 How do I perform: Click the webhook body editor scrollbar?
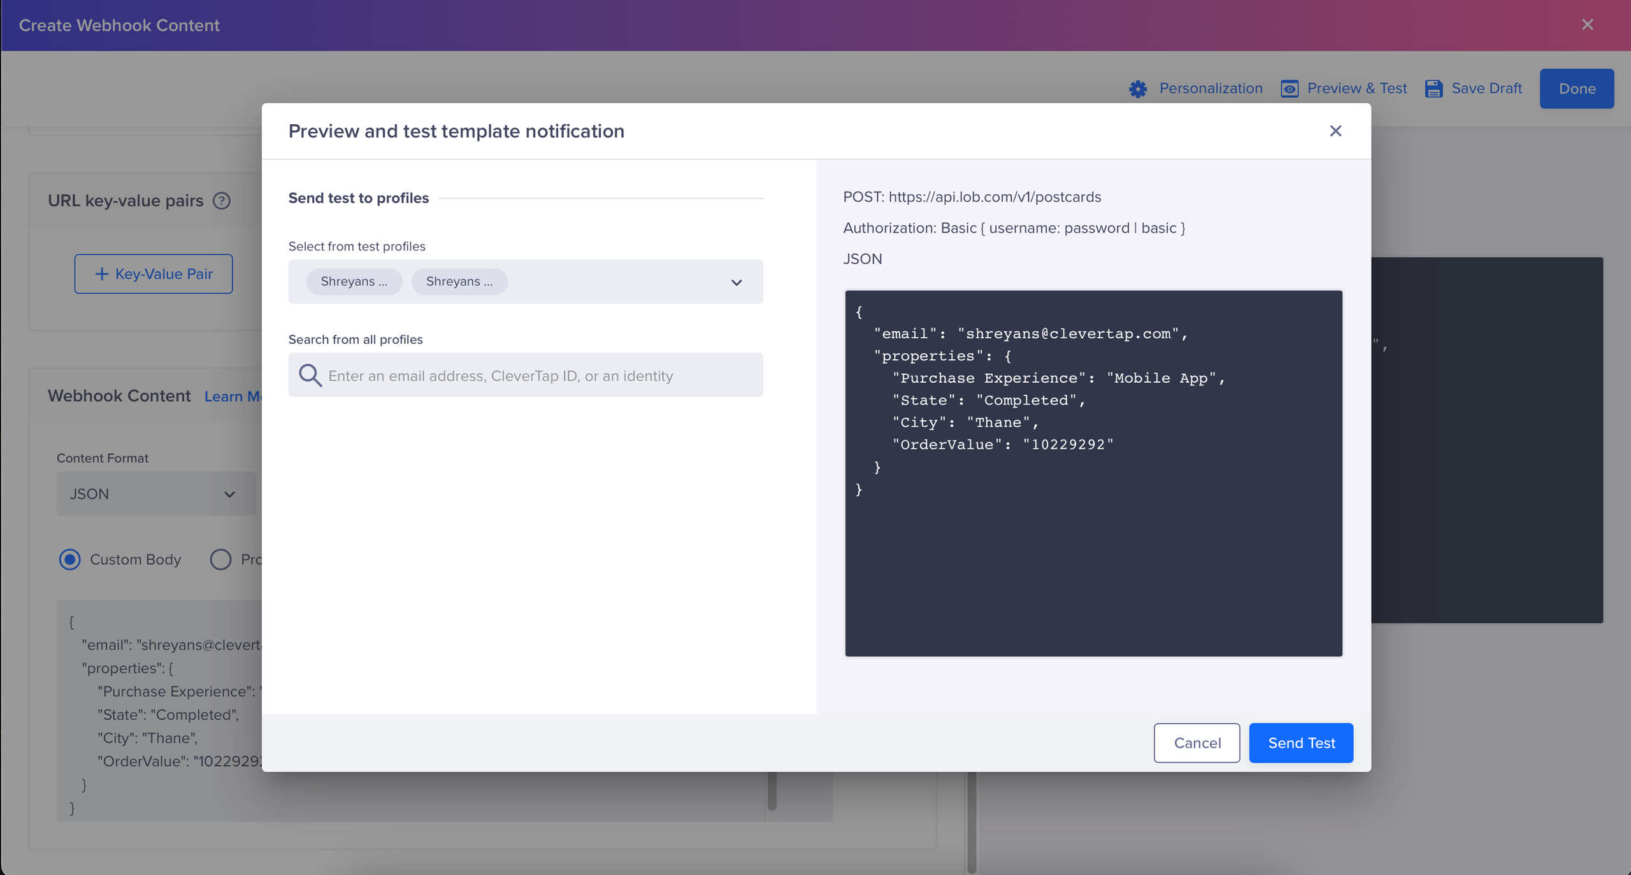click(x=772, y=791)
